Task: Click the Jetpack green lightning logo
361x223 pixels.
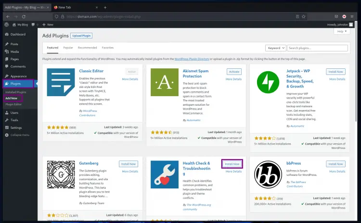Action: point(268,82)
